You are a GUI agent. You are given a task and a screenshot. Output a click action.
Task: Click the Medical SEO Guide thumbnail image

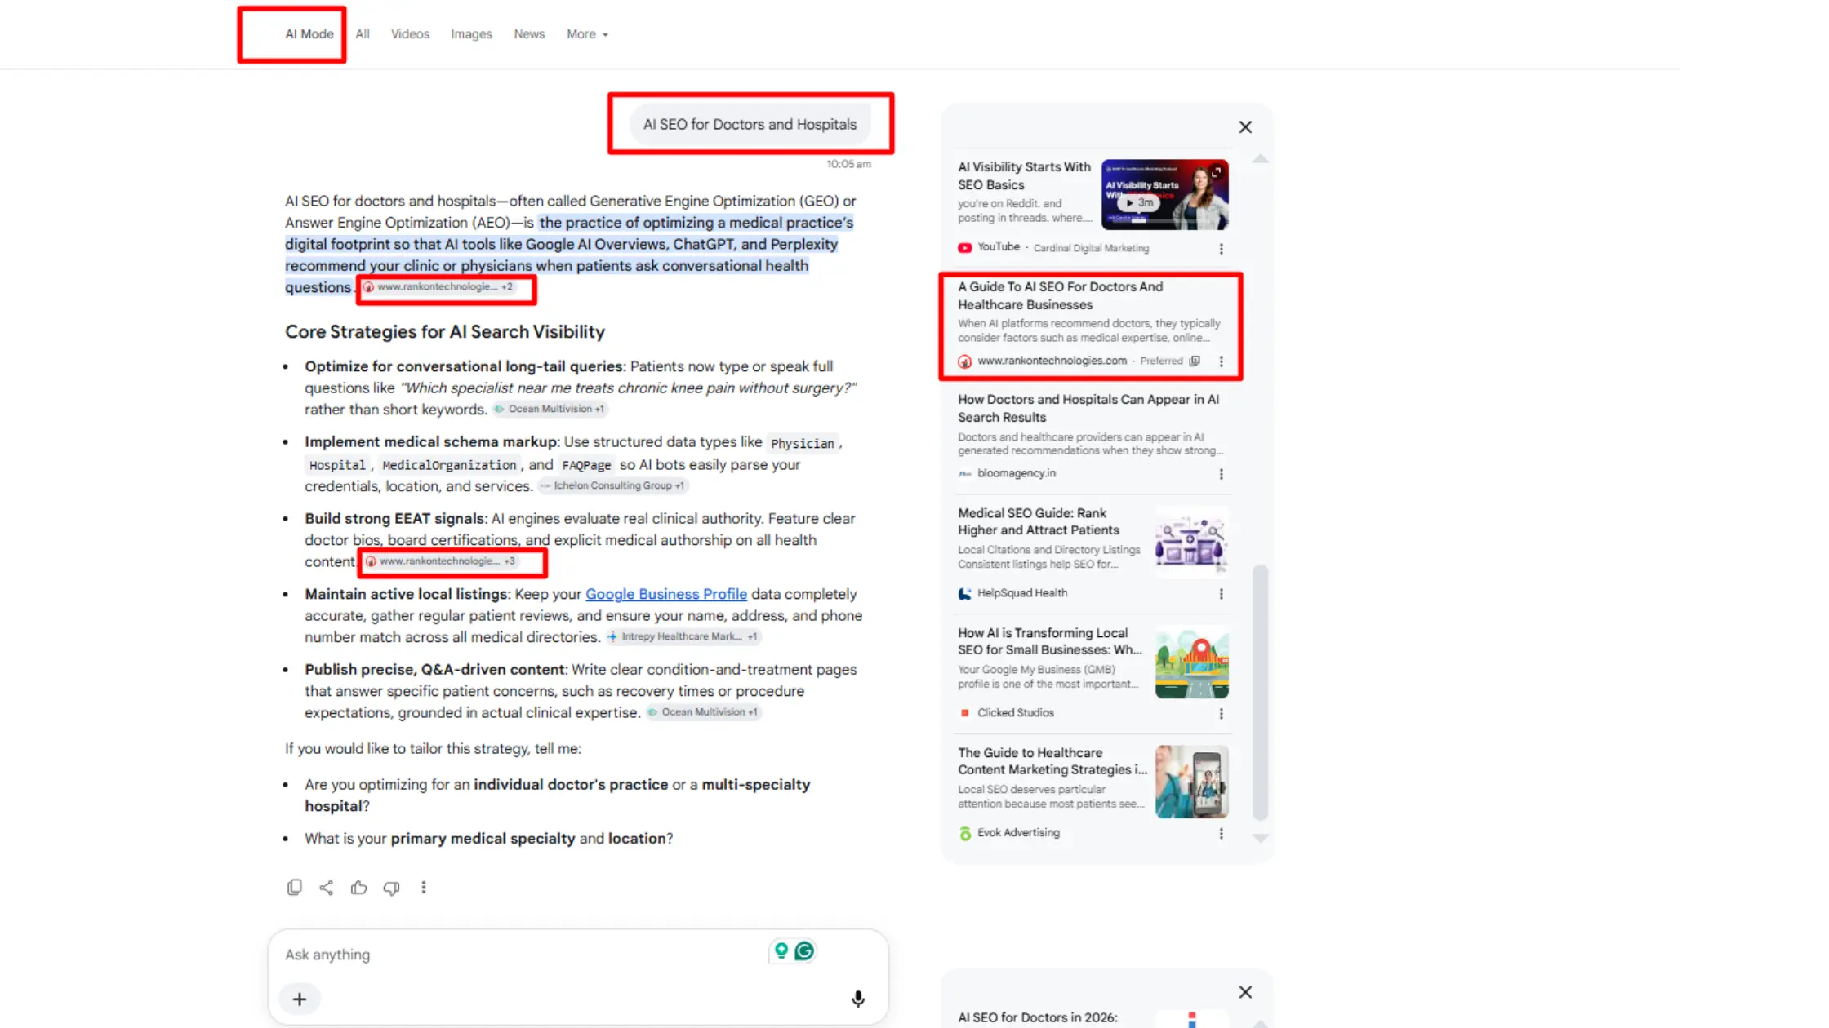pos(1191,543)
